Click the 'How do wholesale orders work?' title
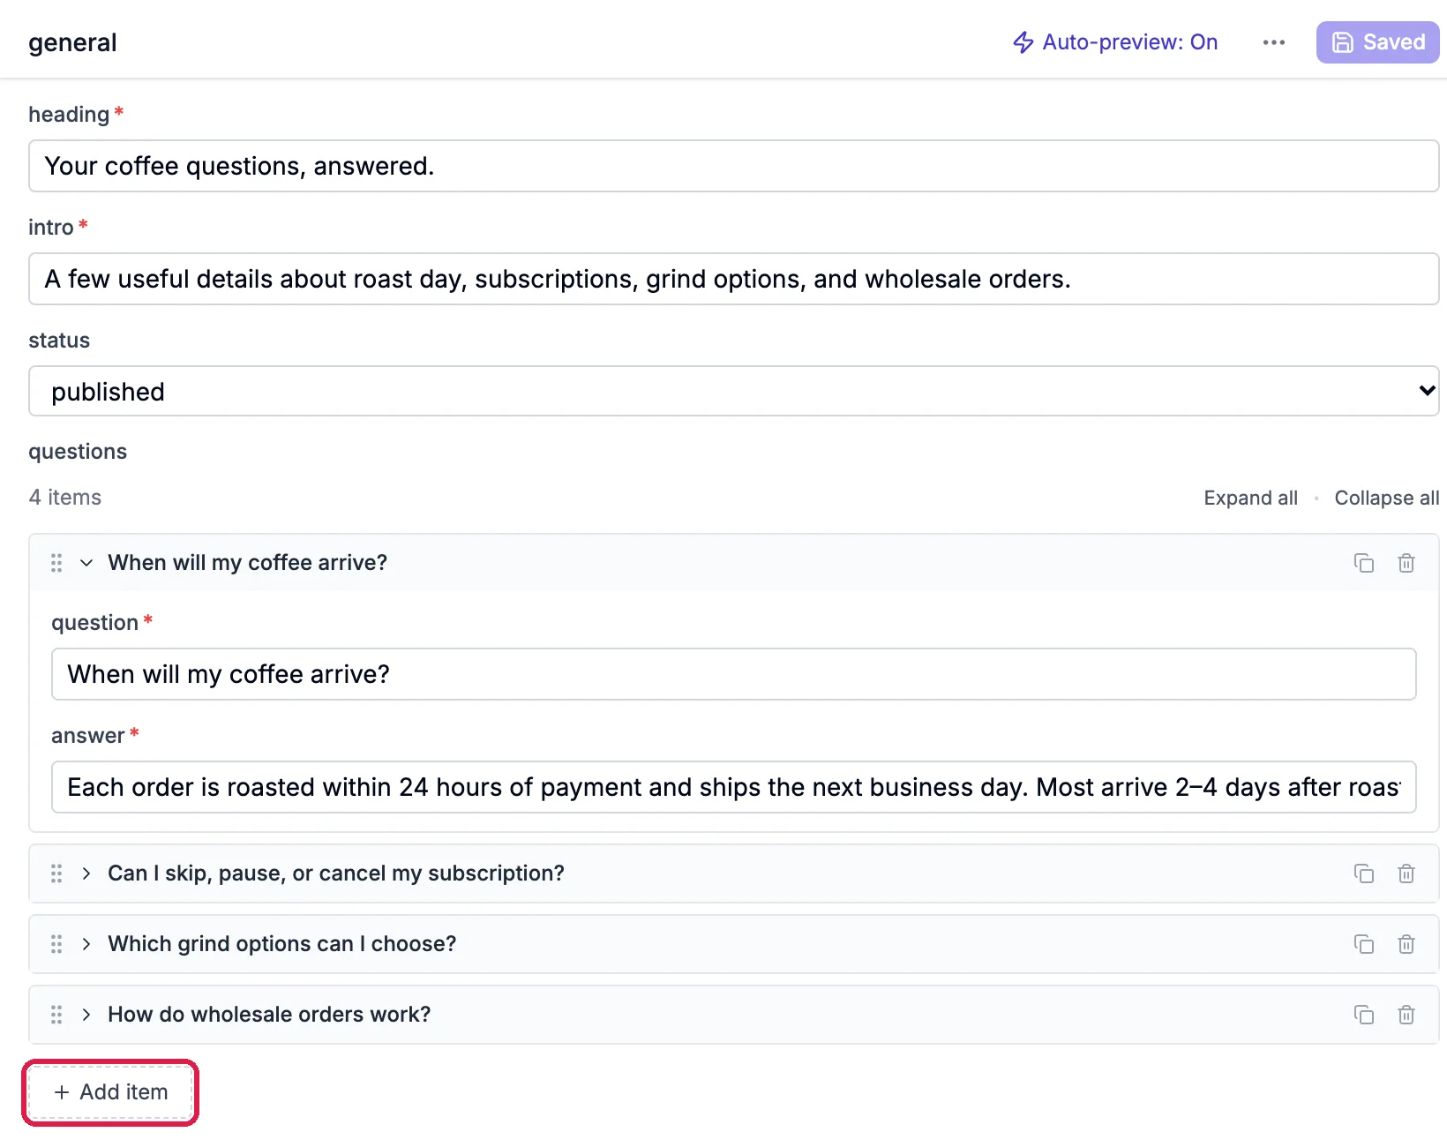 269,1015
